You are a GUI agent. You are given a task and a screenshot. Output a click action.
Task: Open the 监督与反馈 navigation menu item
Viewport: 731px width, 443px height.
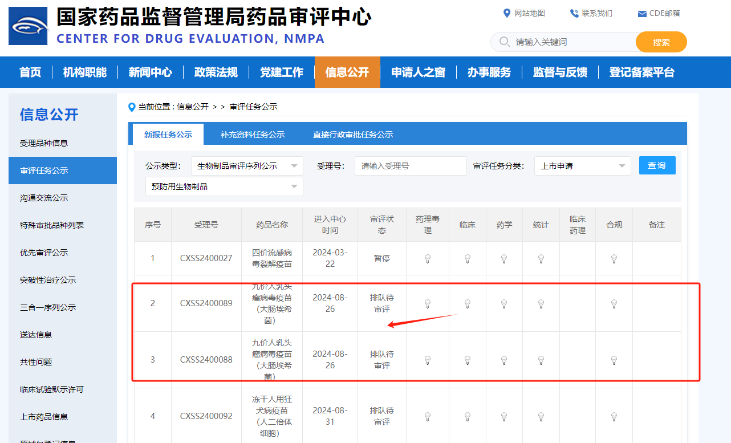click(x=560, y=72)
